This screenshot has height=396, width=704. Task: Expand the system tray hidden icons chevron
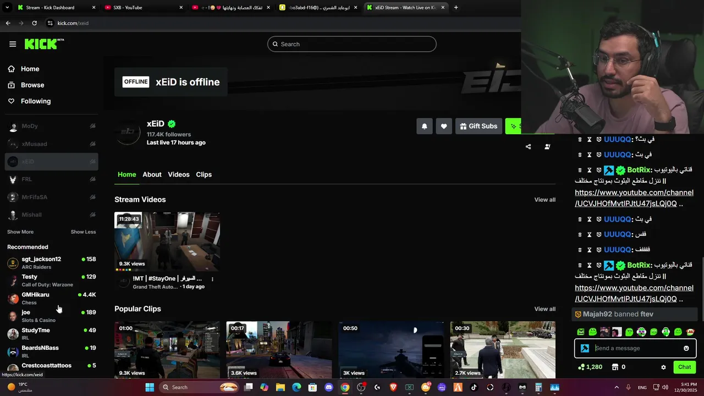[x=617, y=387]
